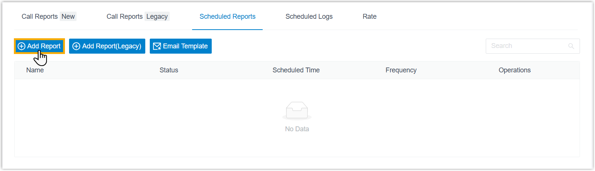Open the Rate tab
Image resolution: width=595 pixels, height=171 pixels.
tap(369, 16)
